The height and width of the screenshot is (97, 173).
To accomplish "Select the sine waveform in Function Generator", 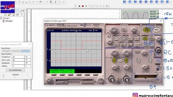I will (6, 51).
